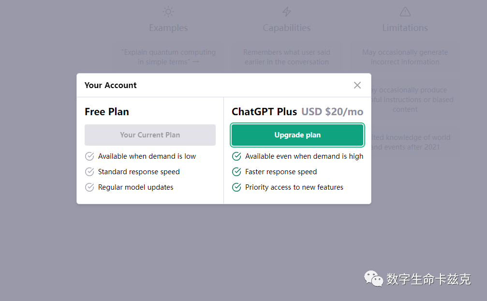The image size is (487, 301).
Task: Click green checkmark beside Priority access to new features
Action: coord(236,187)
